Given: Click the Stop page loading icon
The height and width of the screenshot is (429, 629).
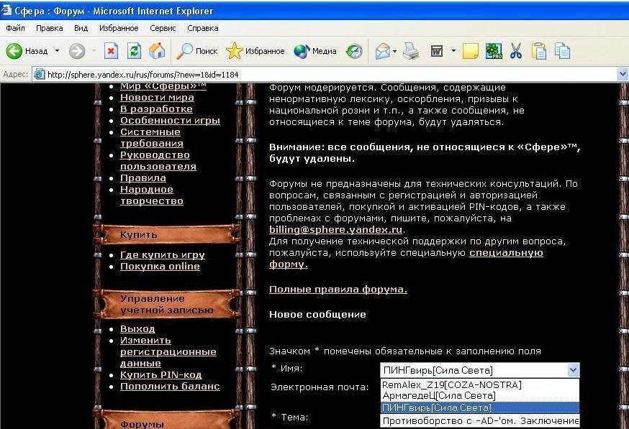Looking at the screenshot, I should click(111, 51).
